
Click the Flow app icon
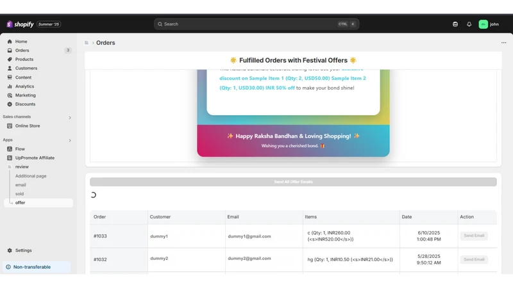pos(10,149)
